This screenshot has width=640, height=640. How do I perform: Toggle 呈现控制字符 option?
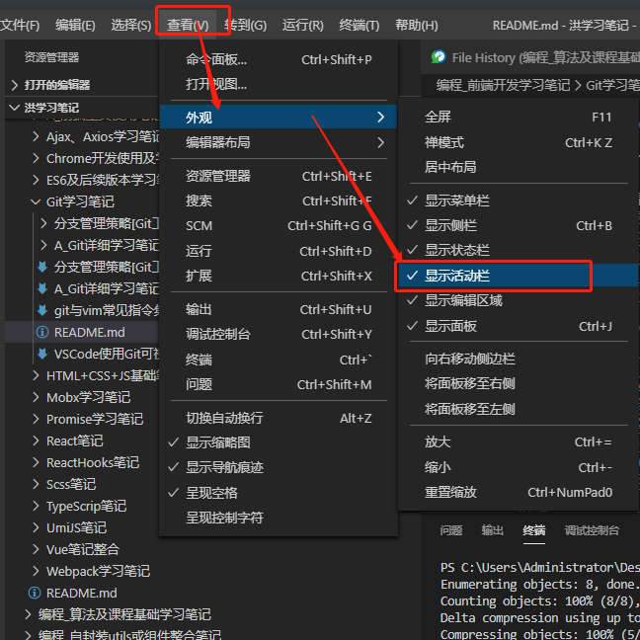pyautogui.click(x=278, y=518)
